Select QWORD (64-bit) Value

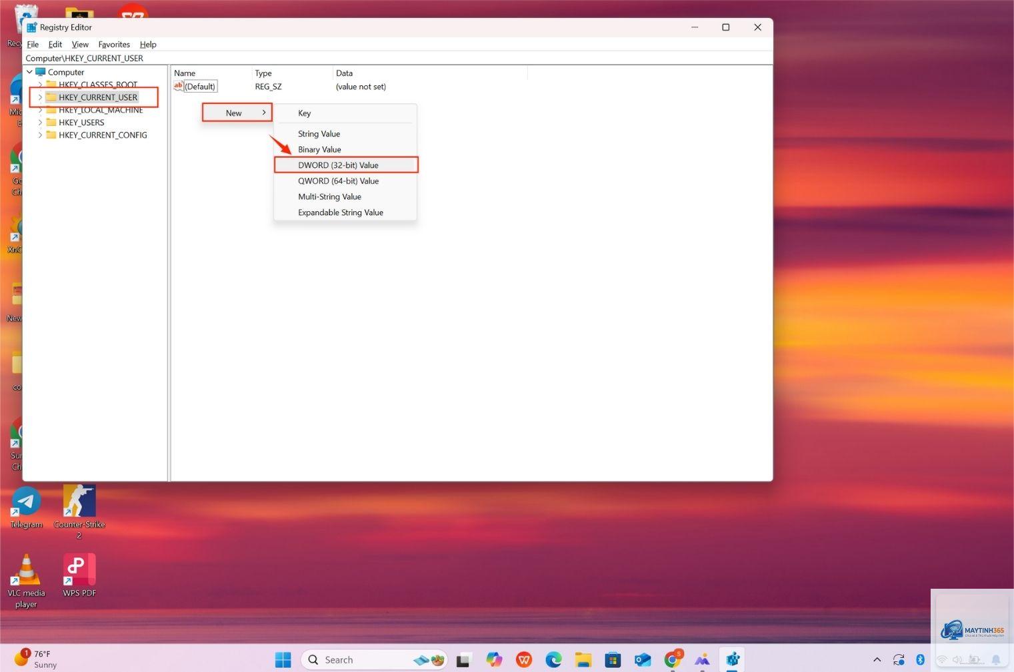[x=345, y=181]
